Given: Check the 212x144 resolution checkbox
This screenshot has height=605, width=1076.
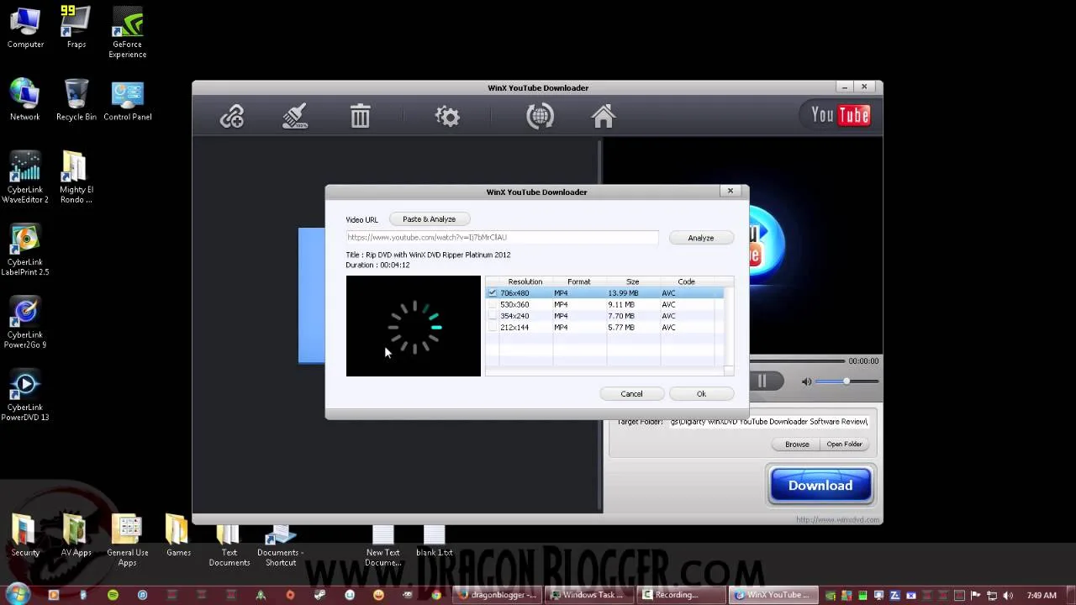Looking at the screenshot, I should pyautogui.click(x=493, y=328).
